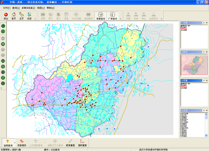Screen dimensions: 209x151
Task: Expand dropdown arrow next to 选择查询
Action: point(15,143)
